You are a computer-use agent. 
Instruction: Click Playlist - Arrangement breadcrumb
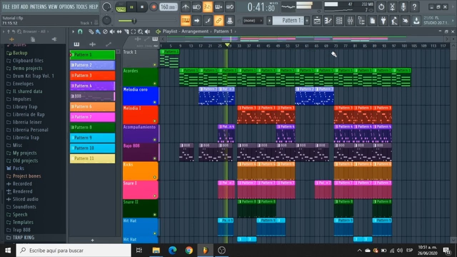tap(186, 31)
